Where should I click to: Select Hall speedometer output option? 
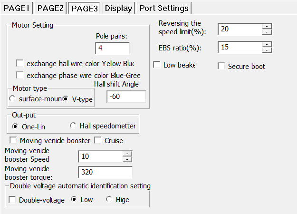73,126
